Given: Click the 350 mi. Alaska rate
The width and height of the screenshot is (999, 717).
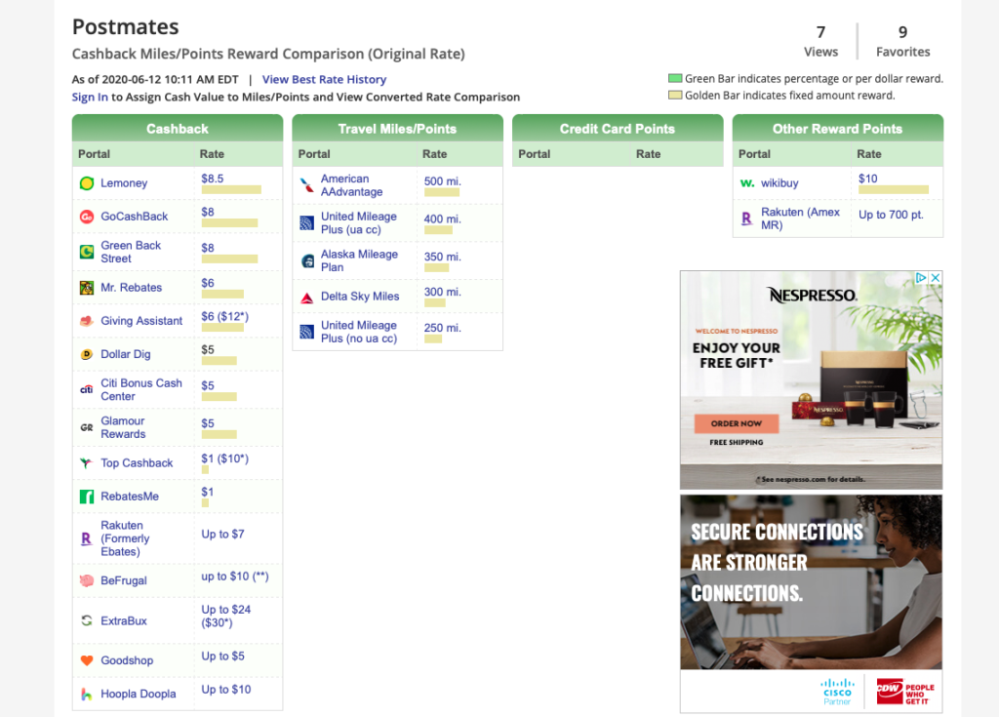Looking at the screenshot, I should pyautogui.click(x=442, y=257).
